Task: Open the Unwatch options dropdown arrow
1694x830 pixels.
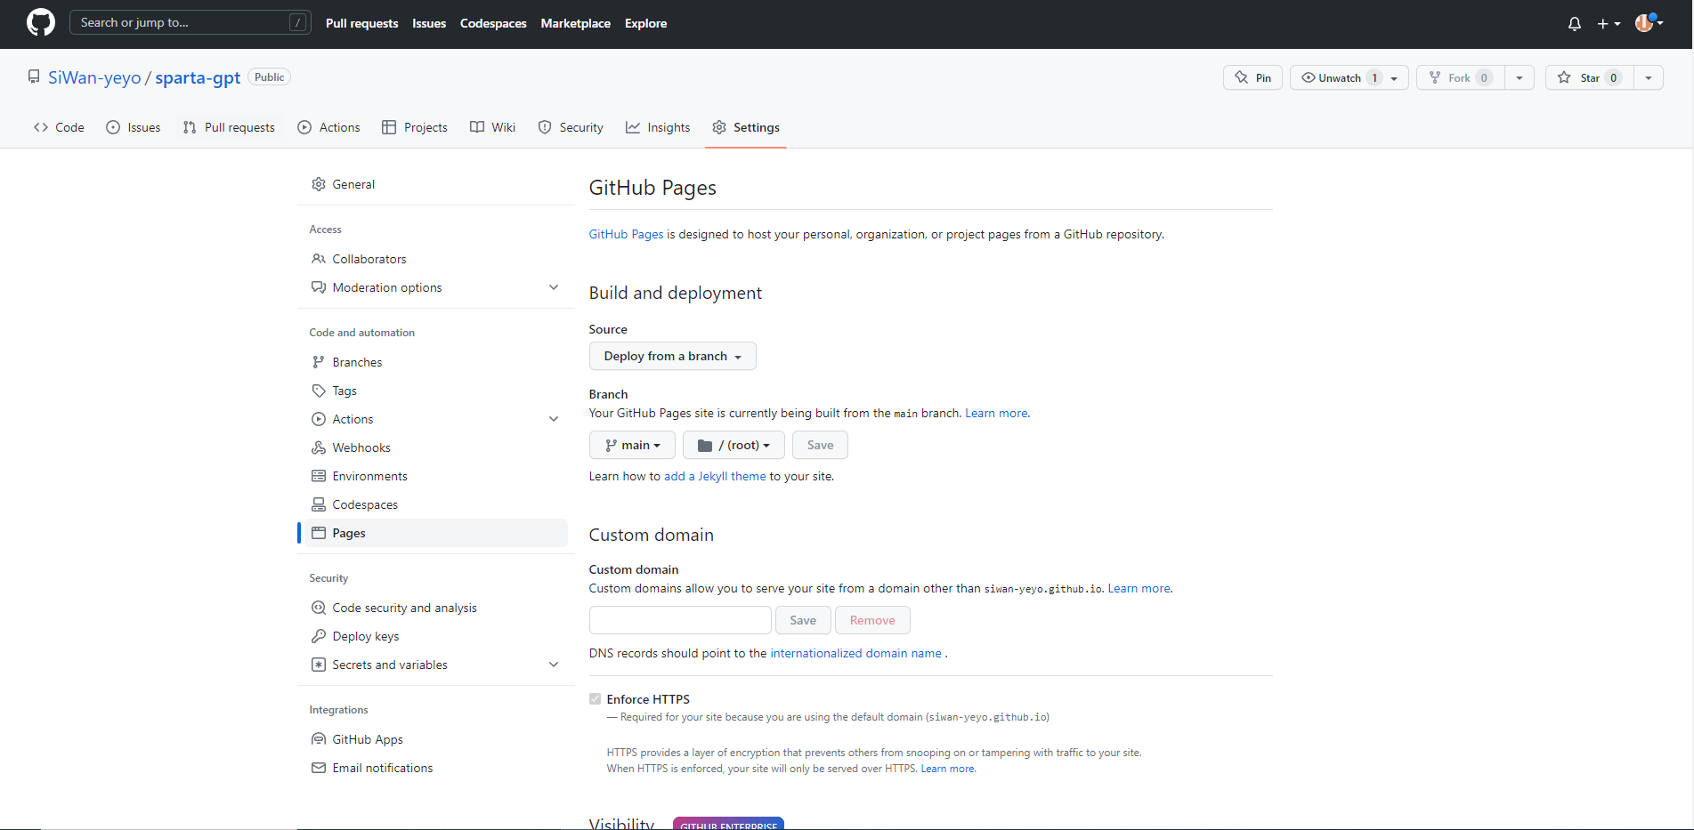Action: pyautogui.click(x=1395, y=77)
